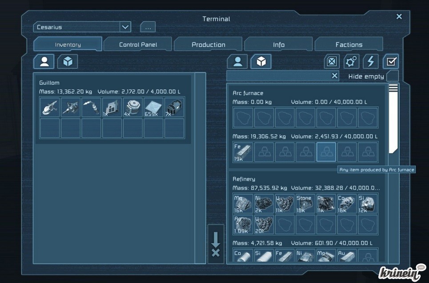Select the Fe iron ingot in Arc furnace
The height and width of the screenshot is (283, 429).
click(243, 152)
